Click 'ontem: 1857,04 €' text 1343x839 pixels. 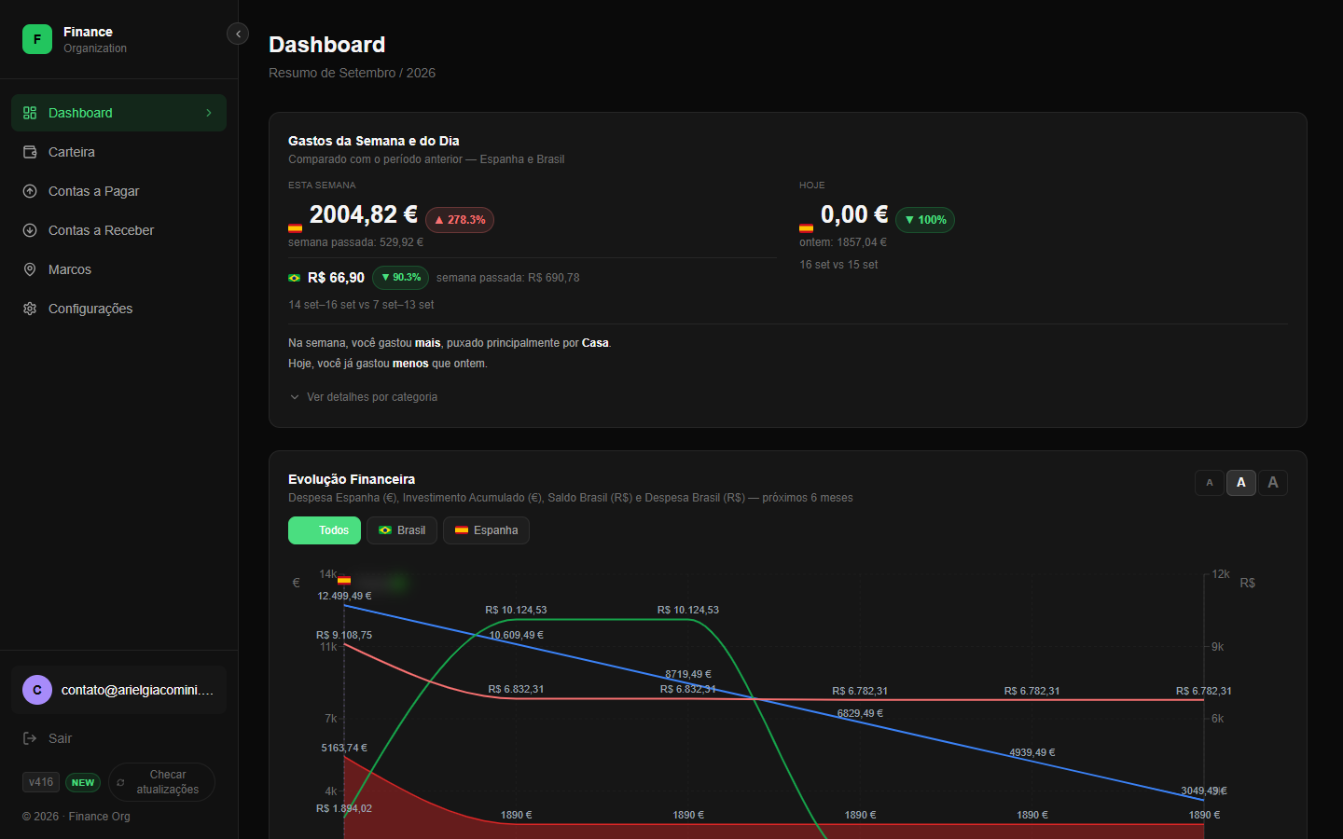click(843, 242)
